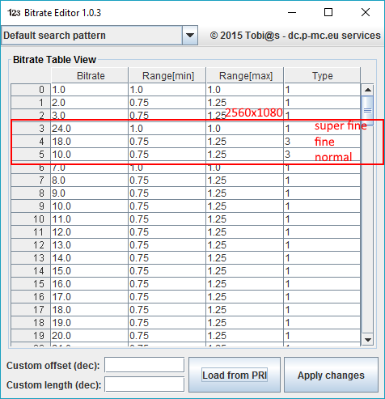Image resolution: width=385 pixels, height=399 pixels.
Task: Select bitrate cell 9.0 in row 8
Action: tap(90, 193)
